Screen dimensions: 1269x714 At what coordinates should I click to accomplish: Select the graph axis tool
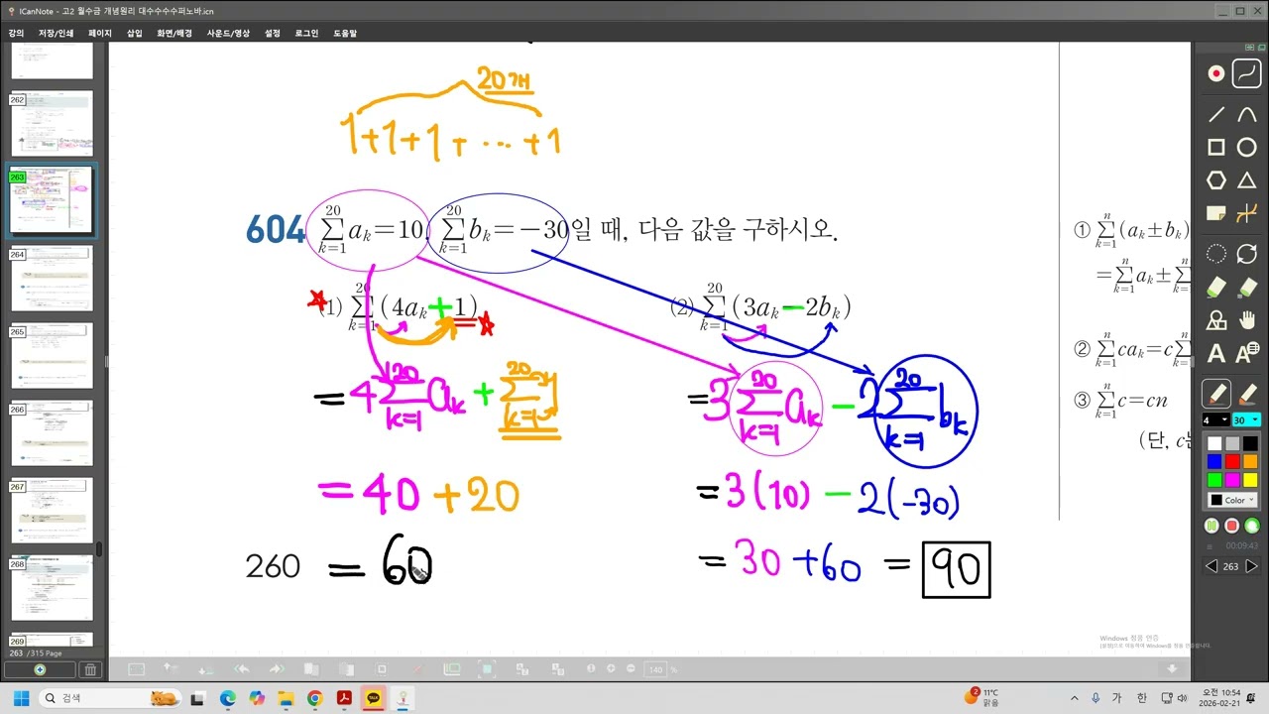click(1247, 213)
